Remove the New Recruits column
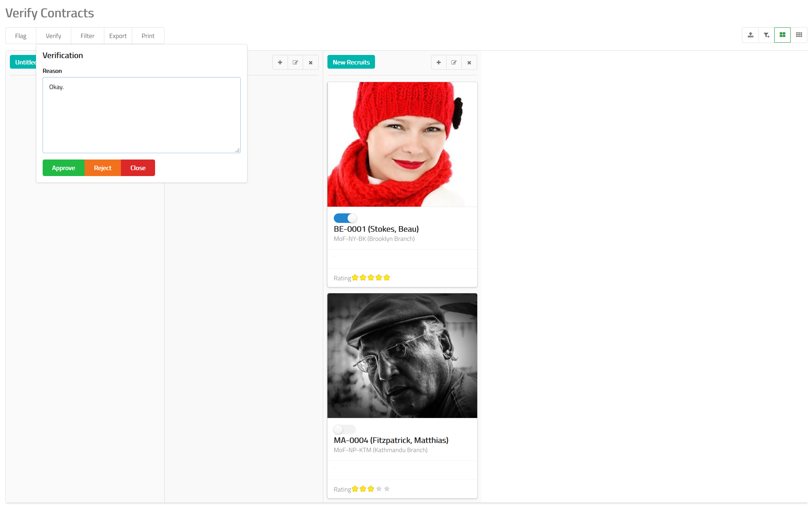Image resolution: width=811 pixels, height=506 pixels. pos(469,62)
